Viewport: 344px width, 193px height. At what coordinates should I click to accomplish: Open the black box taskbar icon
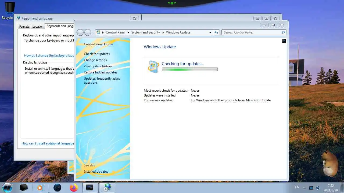click(24, 188)
